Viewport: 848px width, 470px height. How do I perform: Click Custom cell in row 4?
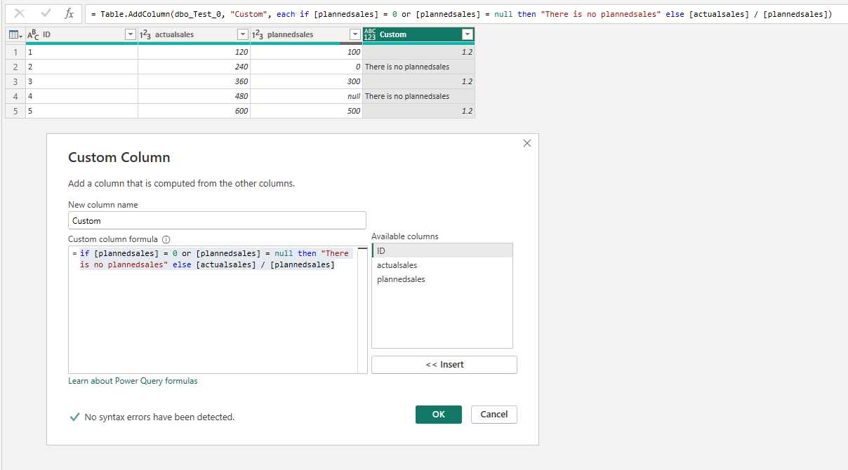[418, 96]
